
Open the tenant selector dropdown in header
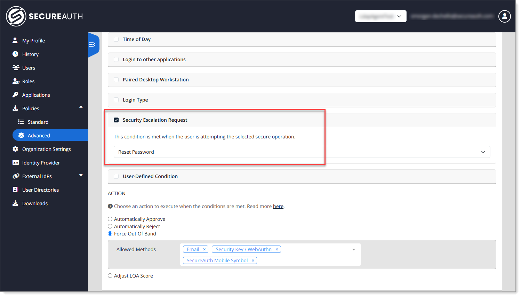[381, 16]
